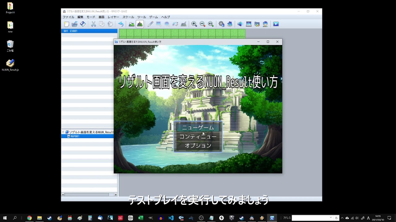Open the Database editor from the toolbar
Image resolution: width=396 pixels, height=222 pixels.
pos(222,24)
